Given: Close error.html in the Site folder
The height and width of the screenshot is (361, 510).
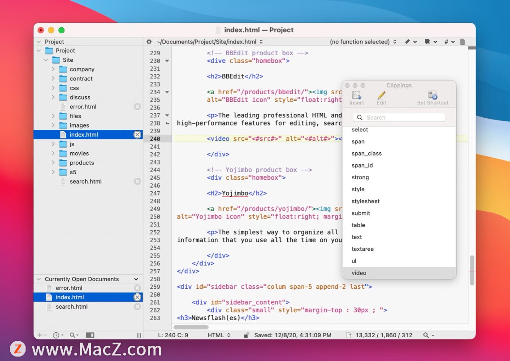Looking at the screenshot, I should 137,107.
